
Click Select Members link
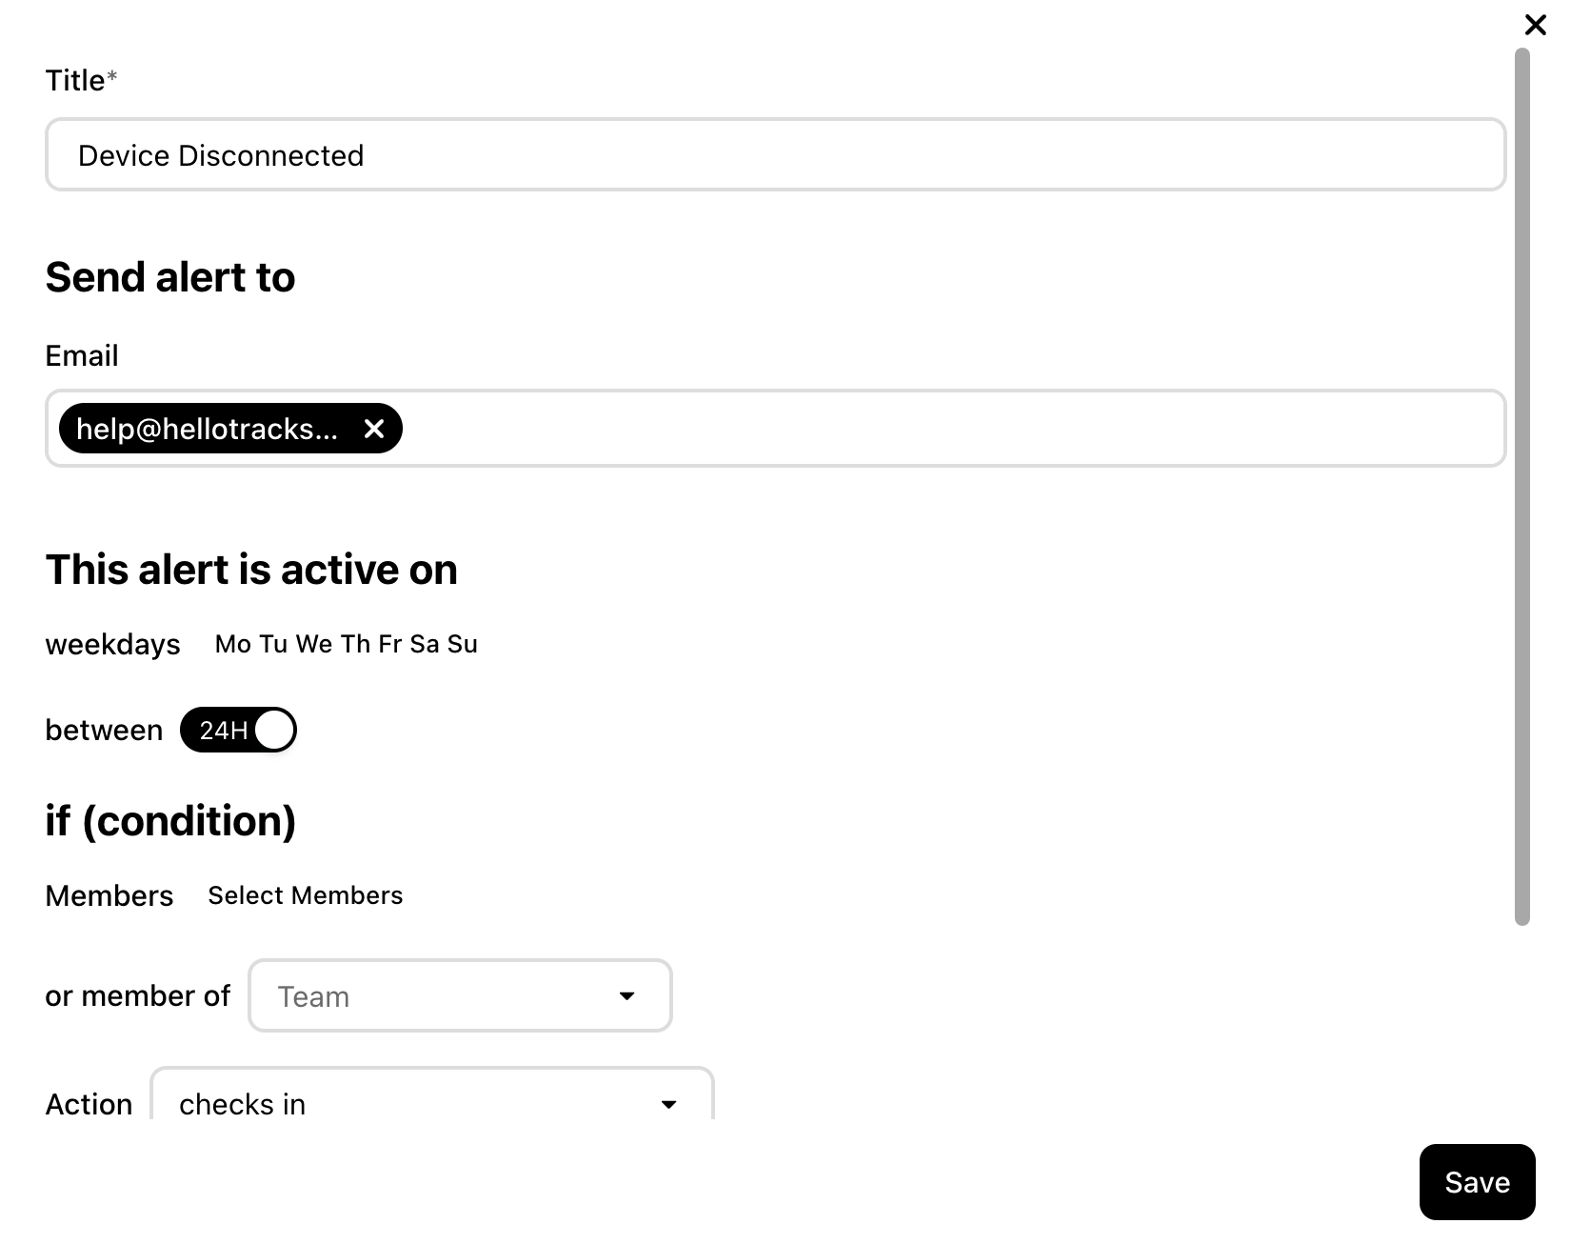point(306,895)
